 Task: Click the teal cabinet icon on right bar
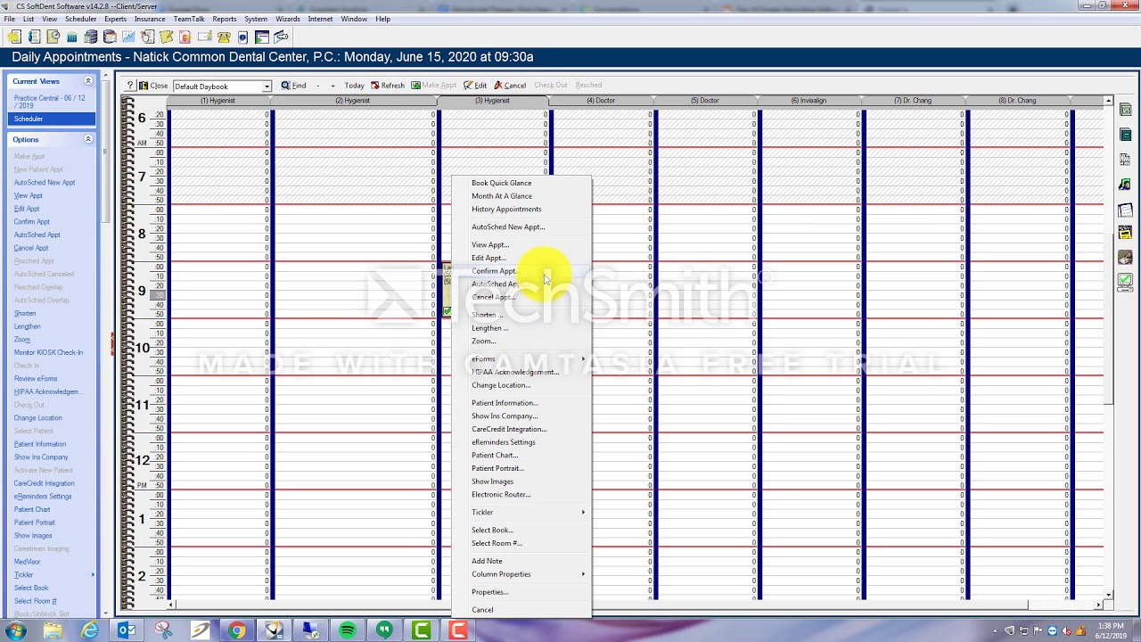coord(1125,135)
